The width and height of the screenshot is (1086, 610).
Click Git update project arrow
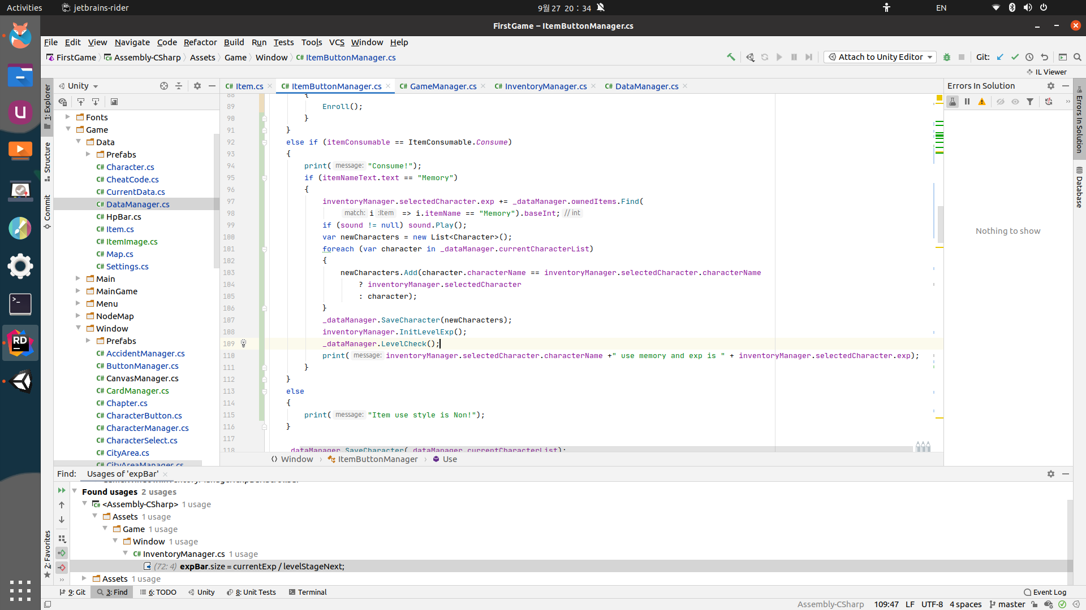pos(1000,57)
